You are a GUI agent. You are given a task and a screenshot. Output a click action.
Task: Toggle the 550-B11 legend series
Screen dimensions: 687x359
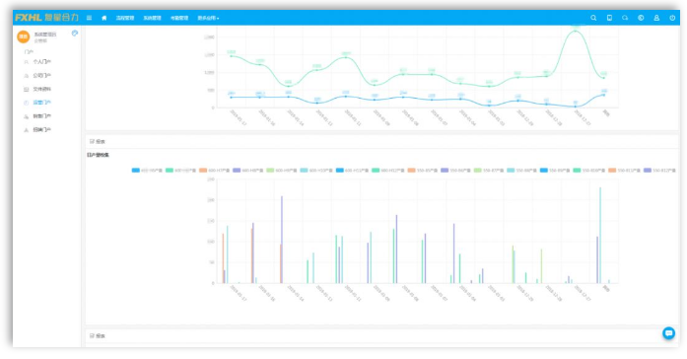click(624, 170)
